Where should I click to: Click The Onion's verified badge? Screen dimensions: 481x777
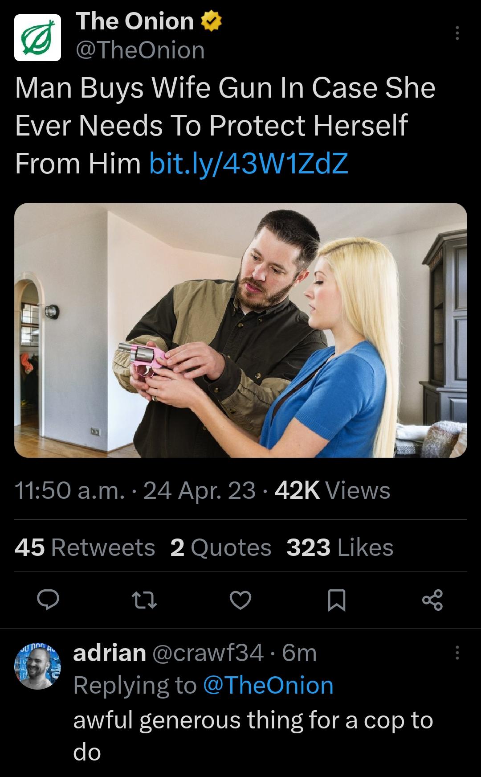(209, 21)
